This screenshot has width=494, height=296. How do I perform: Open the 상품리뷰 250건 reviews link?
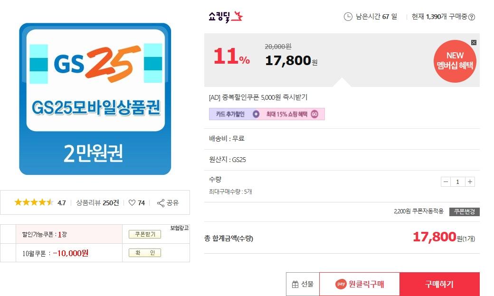click(97, 203)
